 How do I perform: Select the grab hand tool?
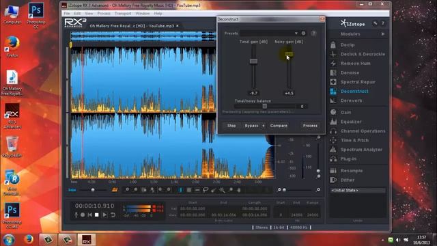click(239, 190)
